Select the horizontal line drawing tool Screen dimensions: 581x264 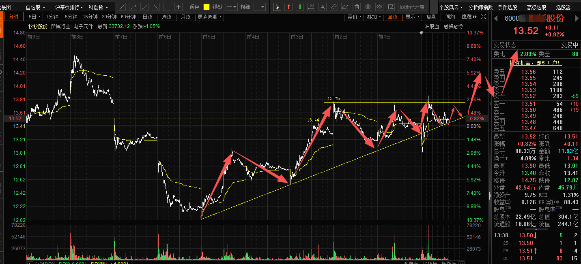coord(167,7)
